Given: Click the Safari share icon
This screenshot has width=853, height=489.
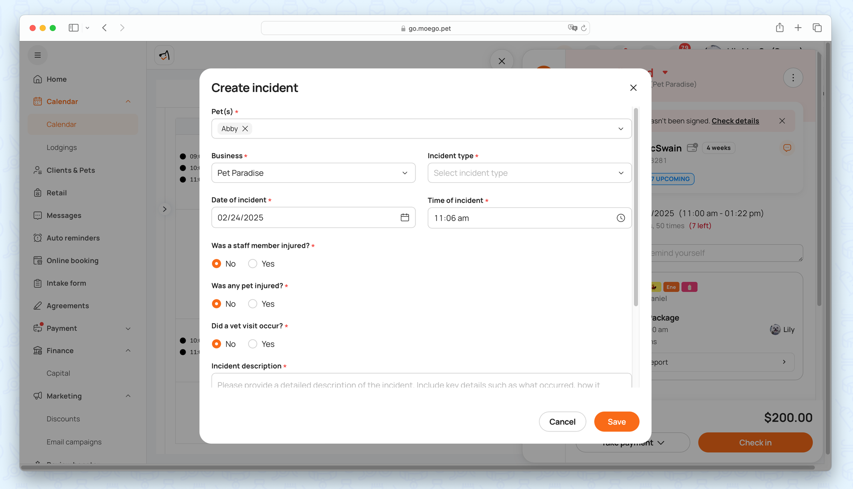Looking at the screenshot, I should point(779,28).
